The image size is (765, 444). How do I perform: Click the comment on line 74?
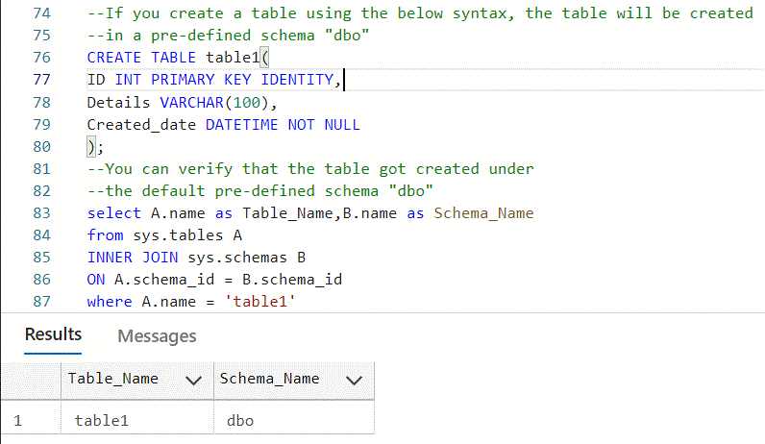coord(420,13)
